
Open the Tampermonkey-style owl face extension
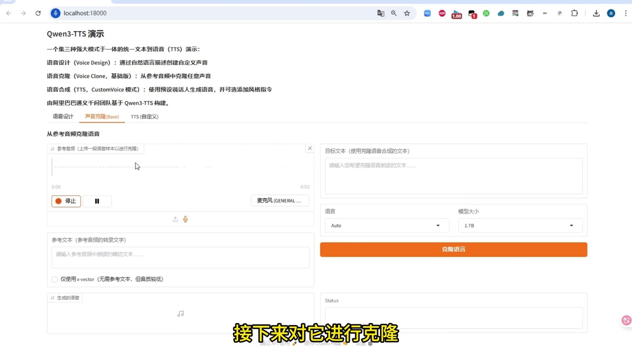point(530,13)
